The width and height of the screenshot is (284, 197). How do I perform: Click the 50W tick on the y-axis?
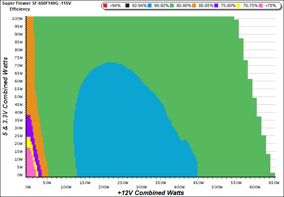coord(18,97)
